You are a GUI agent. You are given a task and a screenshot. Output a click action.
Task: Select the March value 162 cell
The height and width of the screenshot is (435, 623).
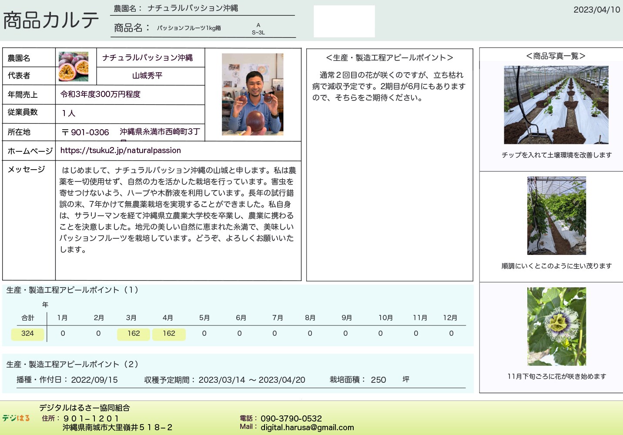134,334
